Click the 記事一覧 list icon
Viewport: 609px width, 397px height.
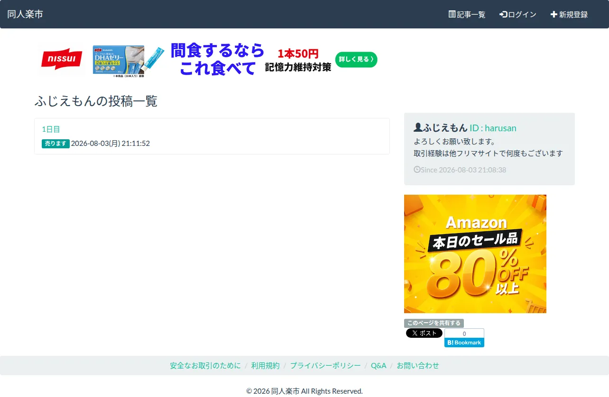pyautogui.click(x=452, y=14)
